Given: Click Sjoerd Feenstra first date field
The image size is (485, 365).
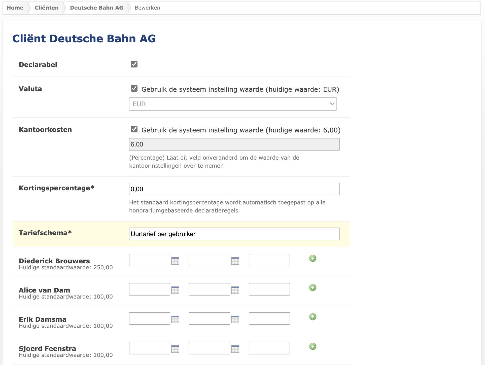Looking at the screenshot, I should point(150,348).
